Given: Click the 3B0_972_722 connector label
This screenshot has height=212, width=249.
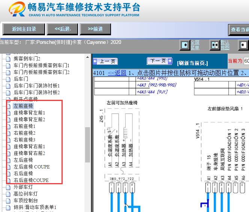Looking at the screenshot, I should [122, 179].
